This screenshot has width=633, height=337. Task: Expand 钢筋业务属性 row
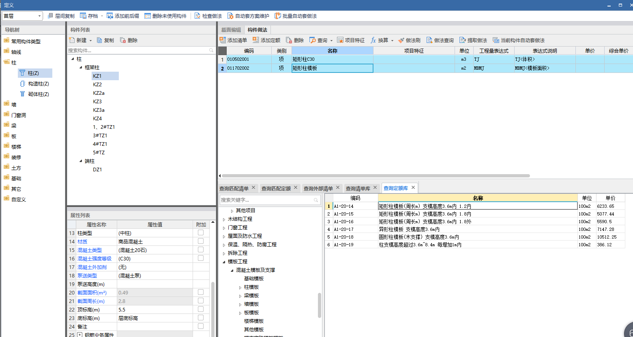point(80,335)
